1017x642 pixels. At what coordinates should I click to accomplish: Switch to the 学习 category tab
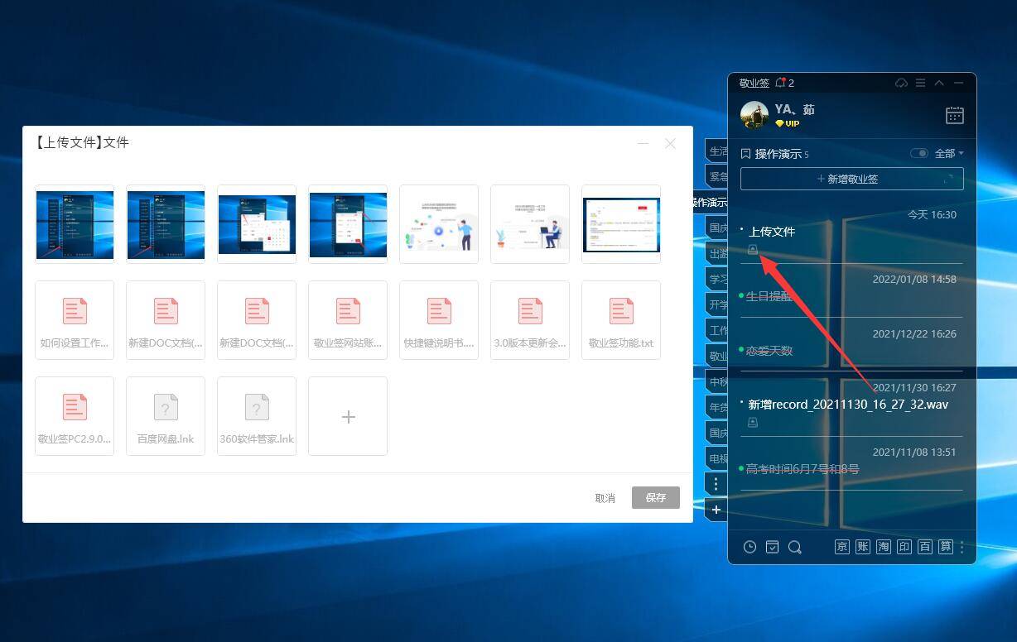717,279
